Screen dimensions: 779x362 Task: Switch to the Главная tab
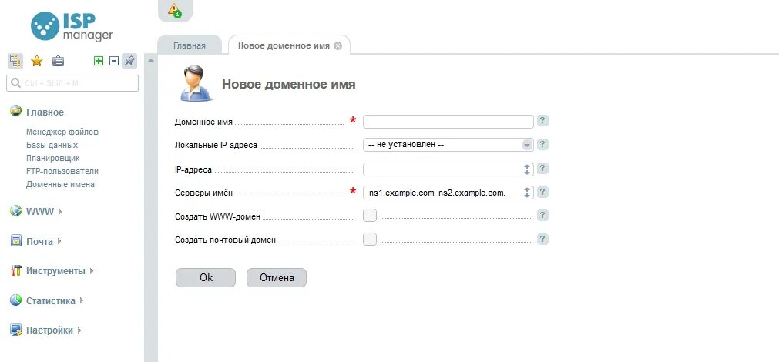[189, 45]
